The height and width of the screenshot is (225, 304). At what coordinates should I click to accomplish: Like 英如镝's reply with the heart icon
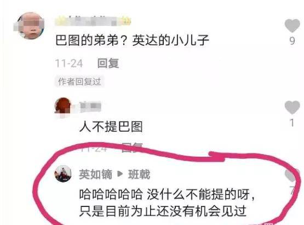tap(292, 175)
